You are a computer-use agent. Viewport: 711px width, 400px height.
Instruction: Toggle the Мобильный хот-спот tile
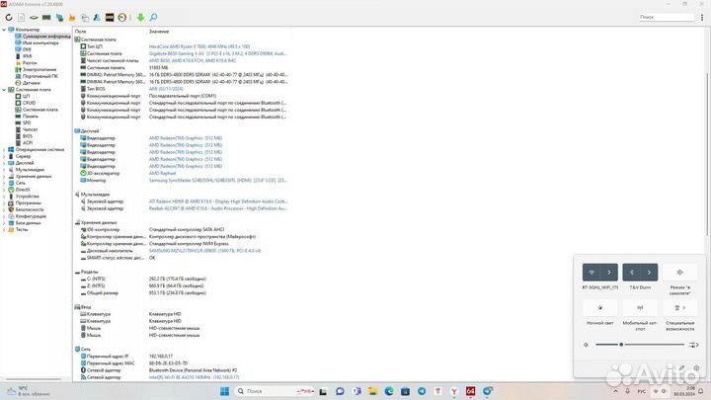(x=640, y=307)
